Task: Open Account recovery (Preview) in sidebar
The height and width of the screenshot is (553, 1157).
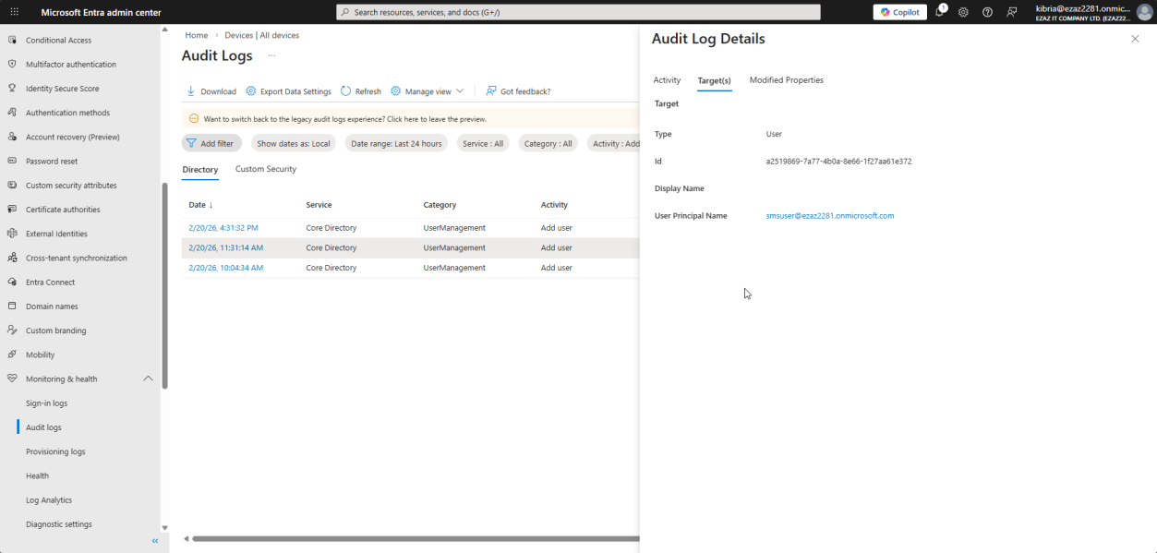Action: click(x=72, y=137)
